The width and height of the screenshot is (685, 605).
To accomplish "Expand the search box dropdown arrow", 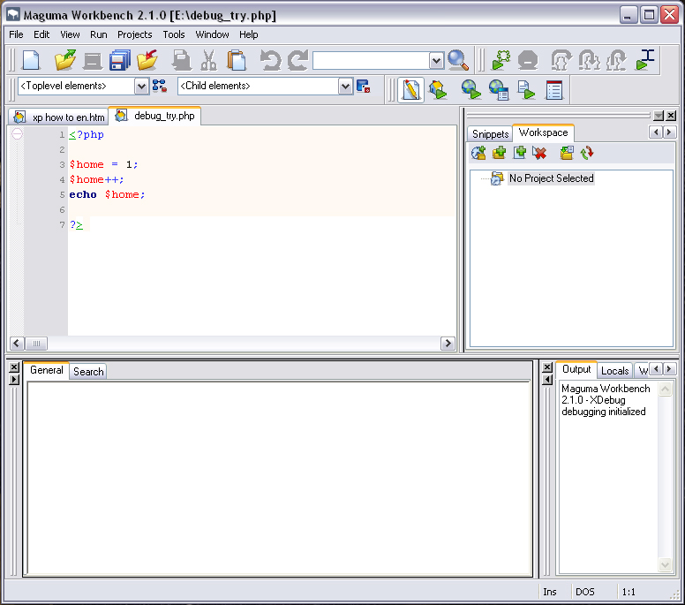I will [436, 60].
